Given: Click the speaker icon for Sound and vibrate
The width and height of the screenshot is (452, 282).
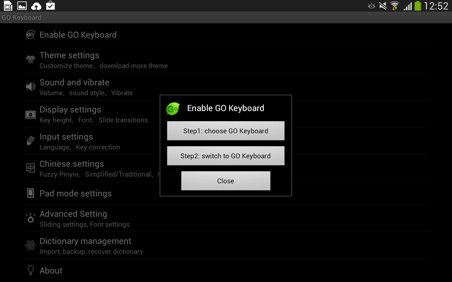Looking at the screenshot, I should [x=31, y=86].
